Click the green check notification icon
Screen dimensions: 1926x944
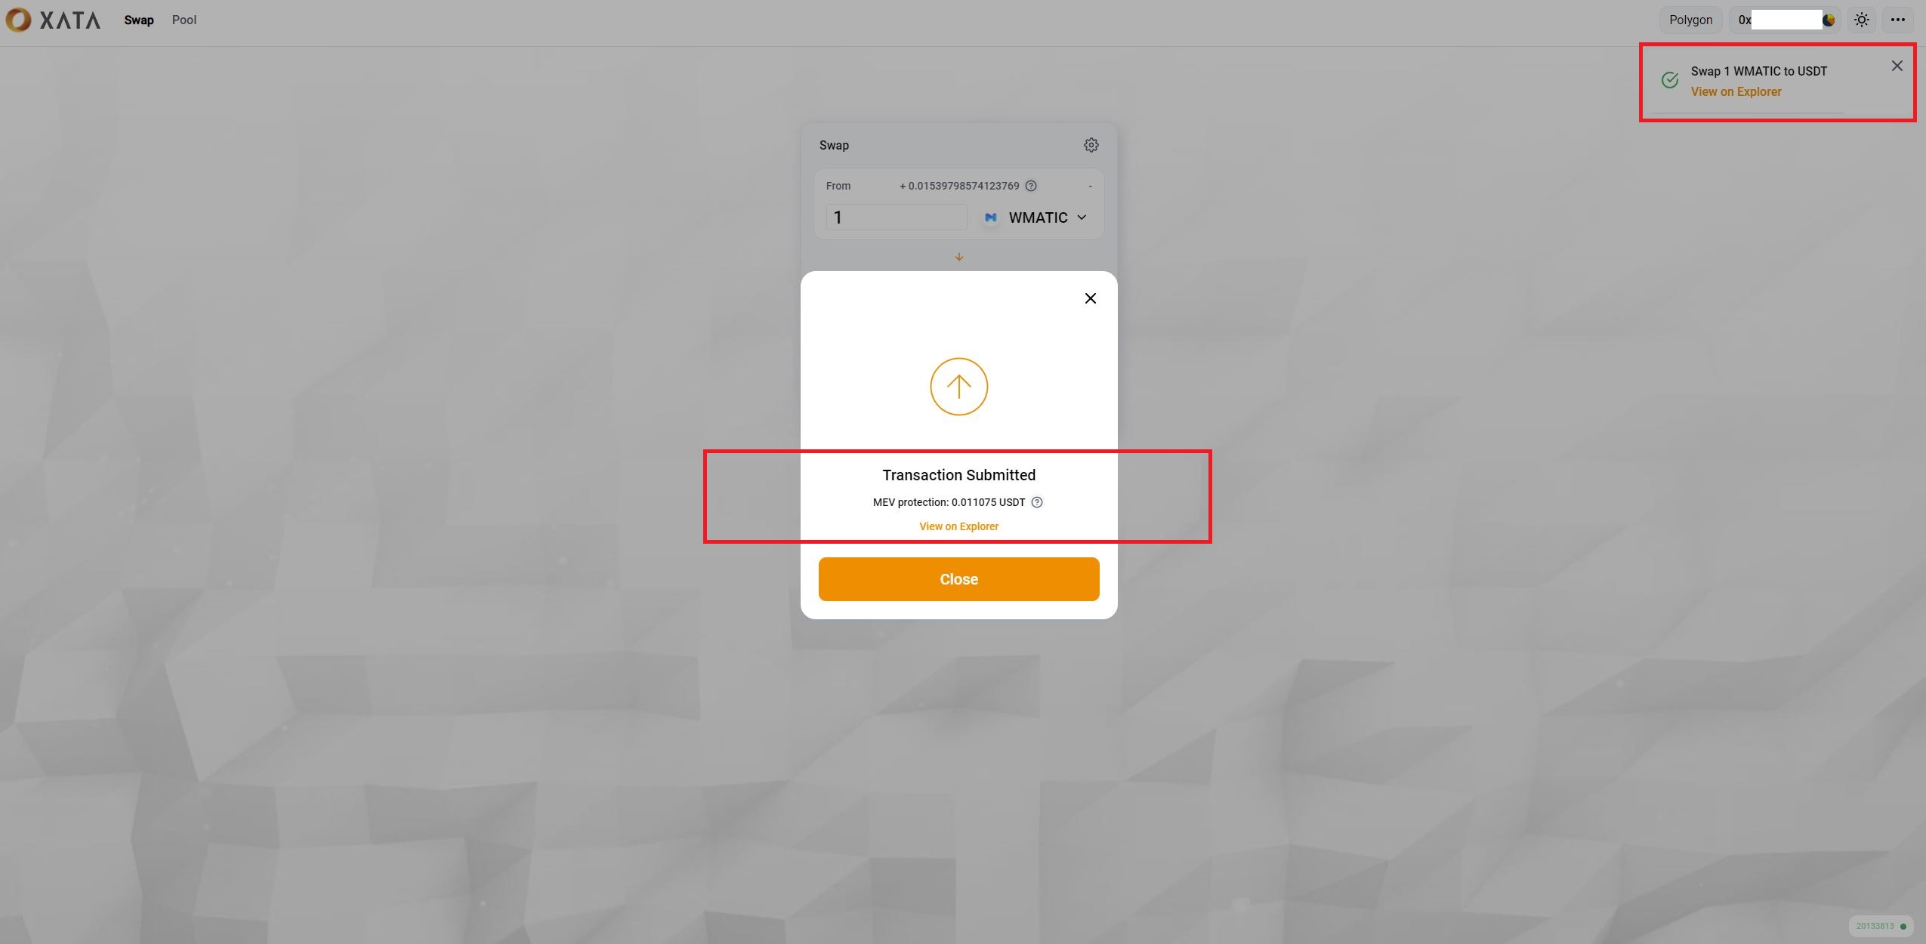[x=1670, y=80]
